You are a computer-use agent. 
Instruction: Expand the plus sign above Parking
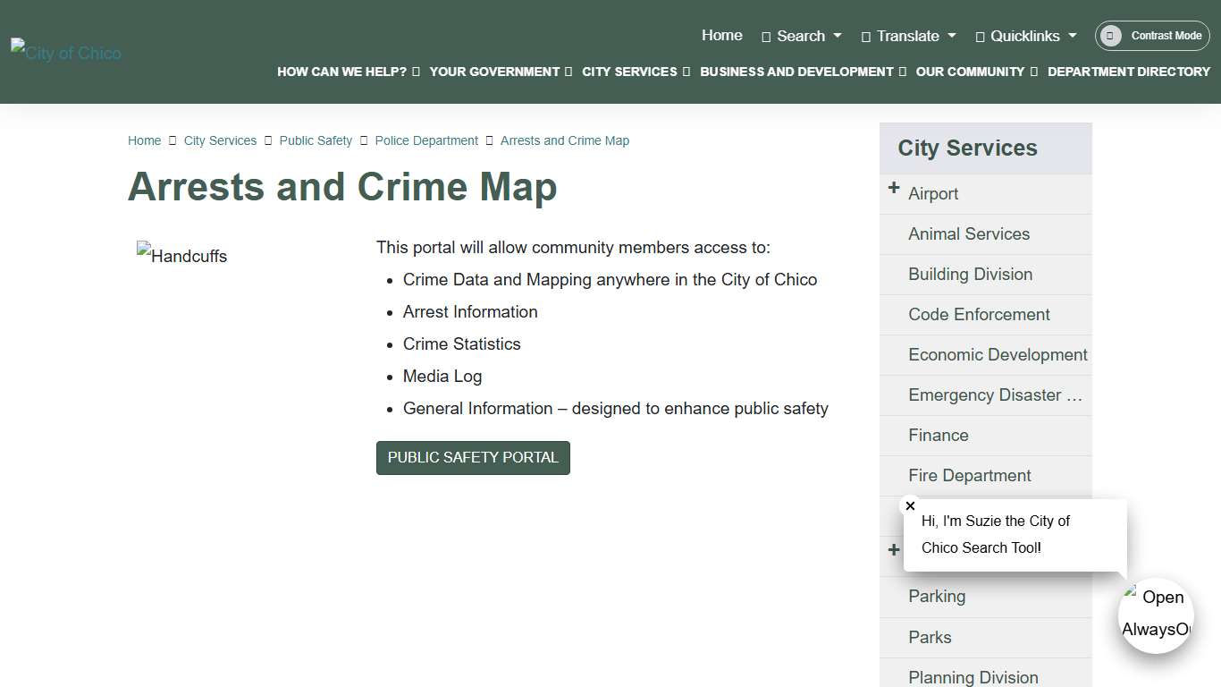(893, 550)
